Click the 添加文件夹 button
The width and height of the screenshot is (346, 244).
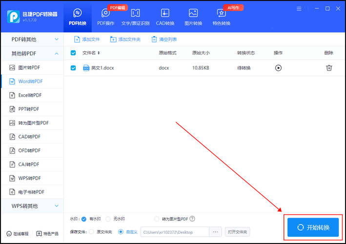point(125,39)
